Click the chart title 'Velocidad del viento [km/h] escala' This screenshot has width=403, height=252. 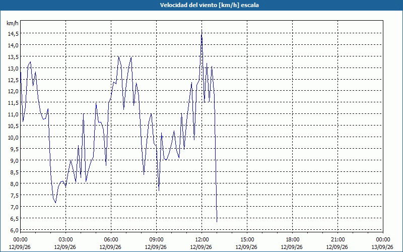[209, 5]
